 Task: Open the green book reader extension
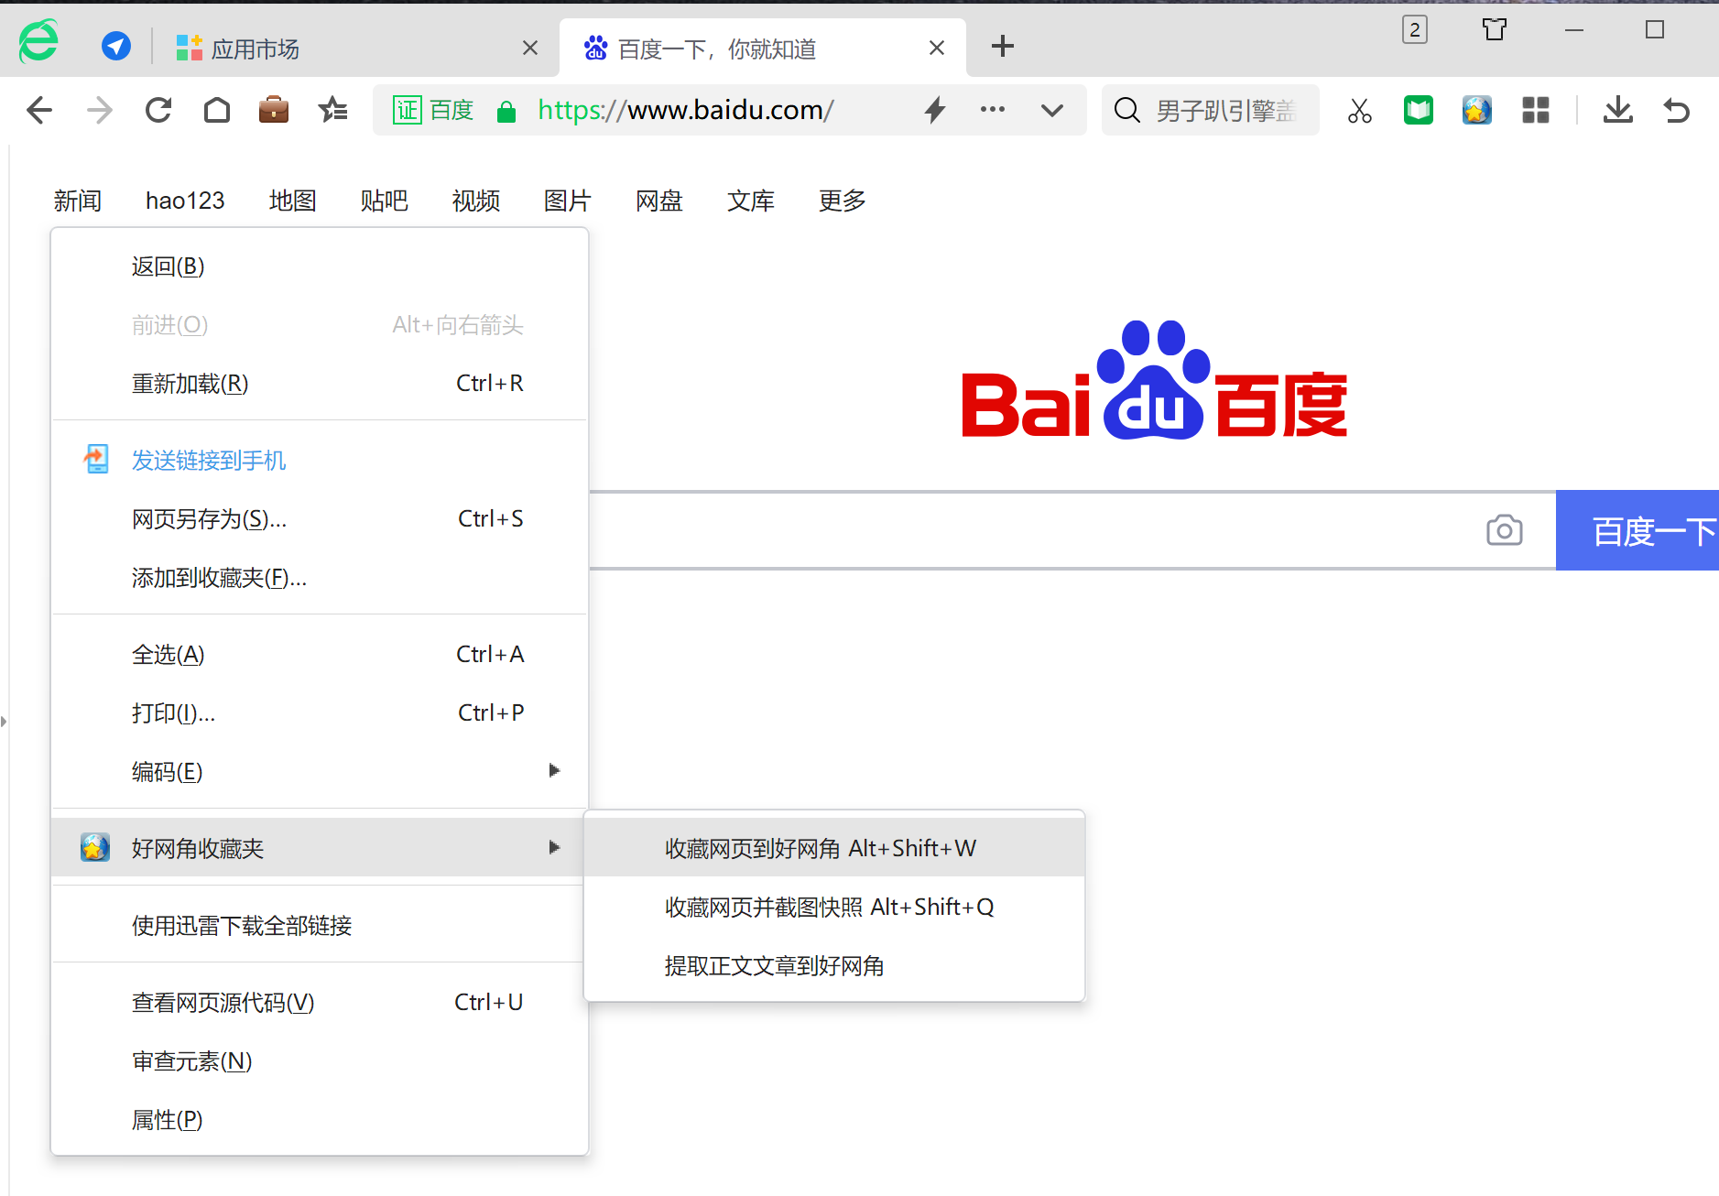click(x=1419, y=111)
